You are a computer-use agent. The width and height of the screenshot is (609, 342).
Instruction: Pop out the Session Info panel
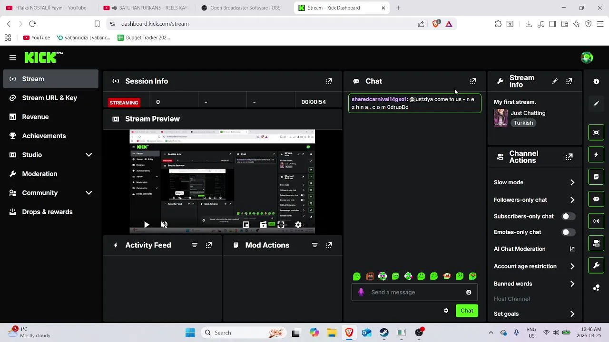coord(329,81)
